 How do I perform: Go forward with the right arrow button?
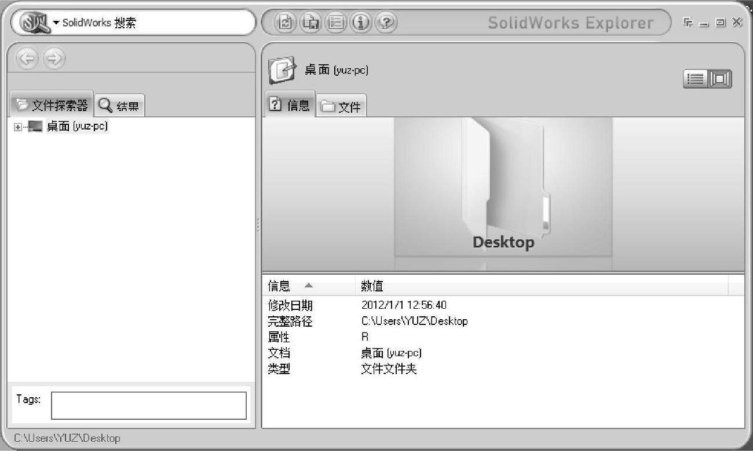click(x=54, y=58)
